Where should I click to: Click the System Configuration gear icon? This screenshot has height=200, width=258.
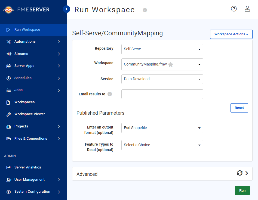(8, 192)
